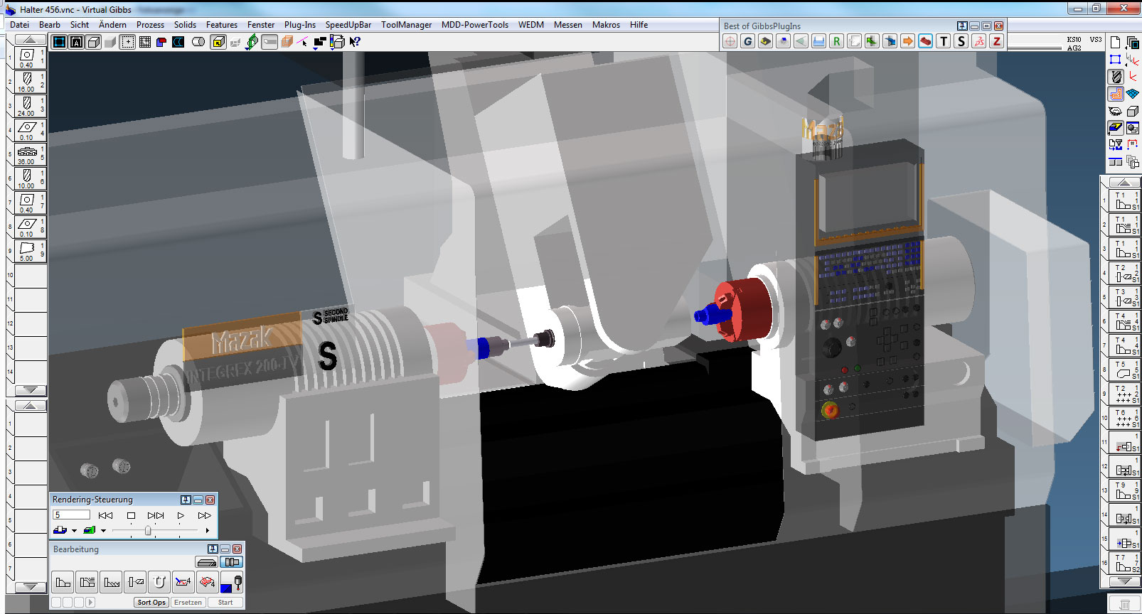Open the Solids menu
The width and height of the screenshot is (1142, 614).
tap(185, 24)
